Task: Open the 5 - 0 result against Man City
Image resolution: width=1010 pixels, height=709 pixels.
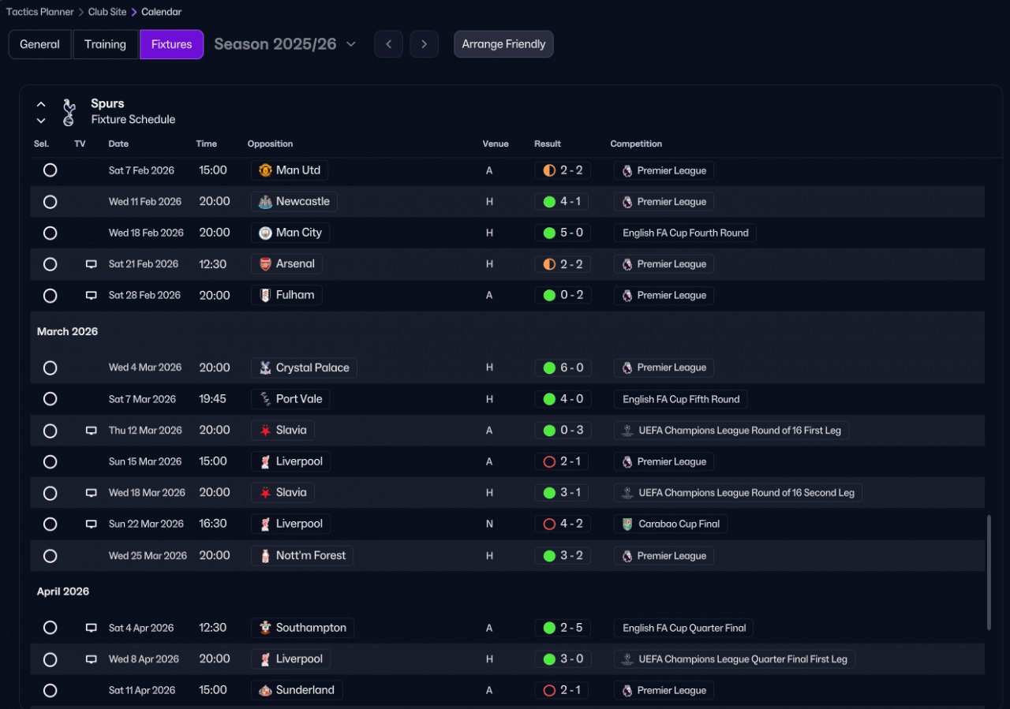Action: [x=563, y=233]
